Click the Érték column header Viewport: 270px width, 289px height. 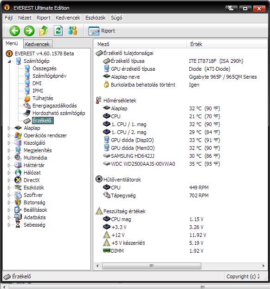[227, 44]
